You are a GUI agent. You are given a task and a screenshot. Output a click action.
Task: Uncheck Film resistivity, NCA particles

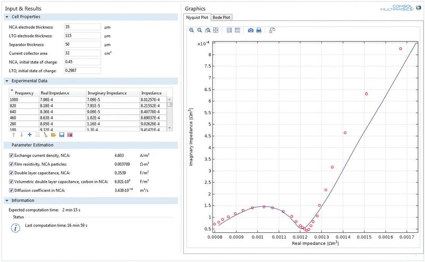[x=11, y=164]
